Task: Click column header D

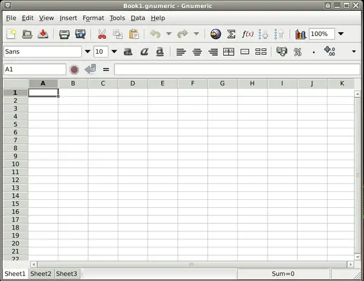Action: click(x=132, y=83)
